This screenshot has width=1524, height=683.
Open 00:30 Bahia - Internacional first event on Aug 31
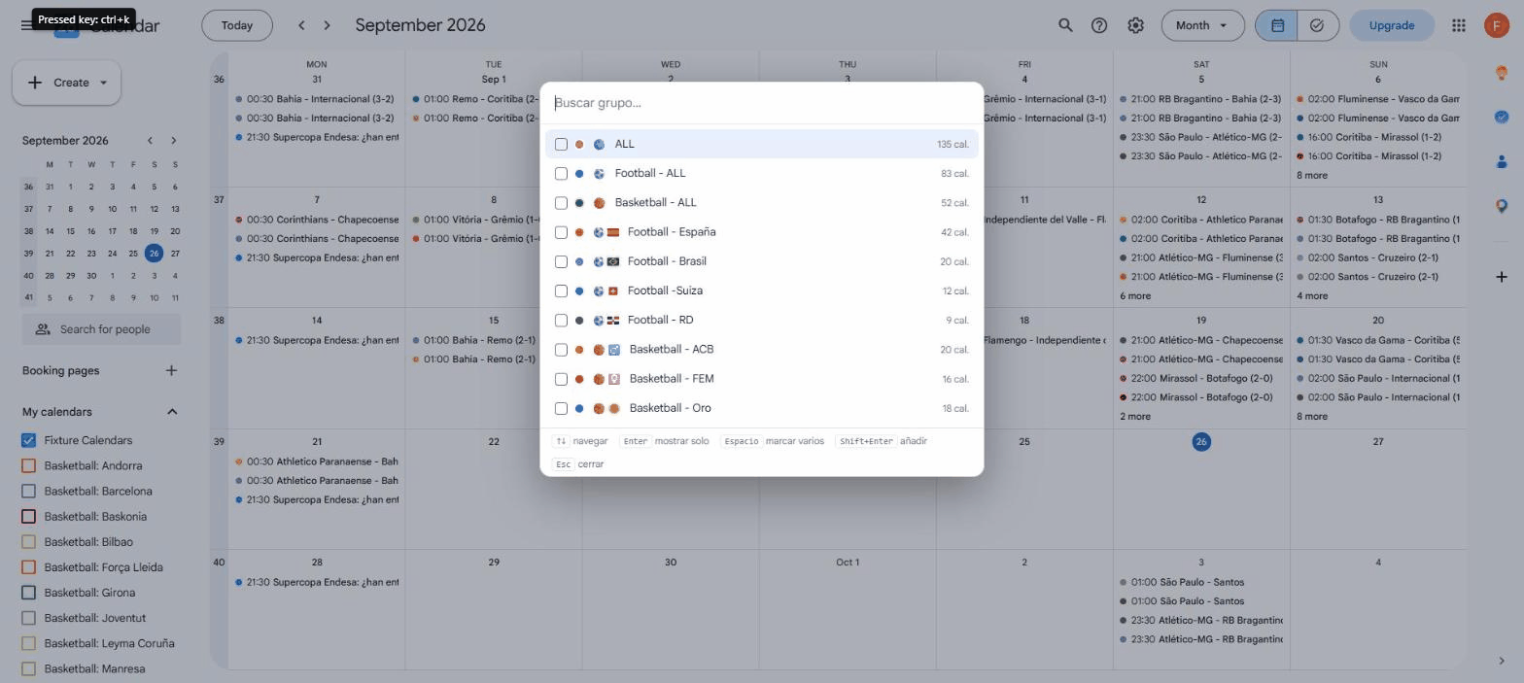click(x=316, y=99)
